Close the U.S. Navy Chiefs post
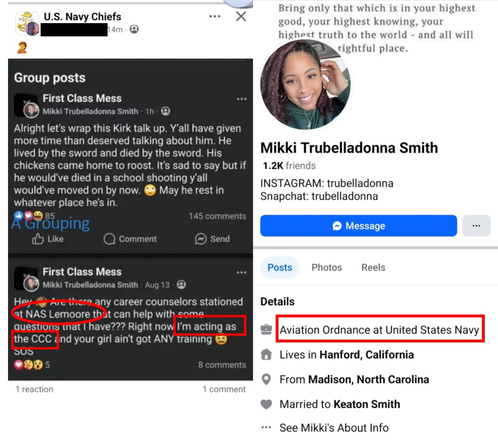The image size is (498, 443). point(241,16)
